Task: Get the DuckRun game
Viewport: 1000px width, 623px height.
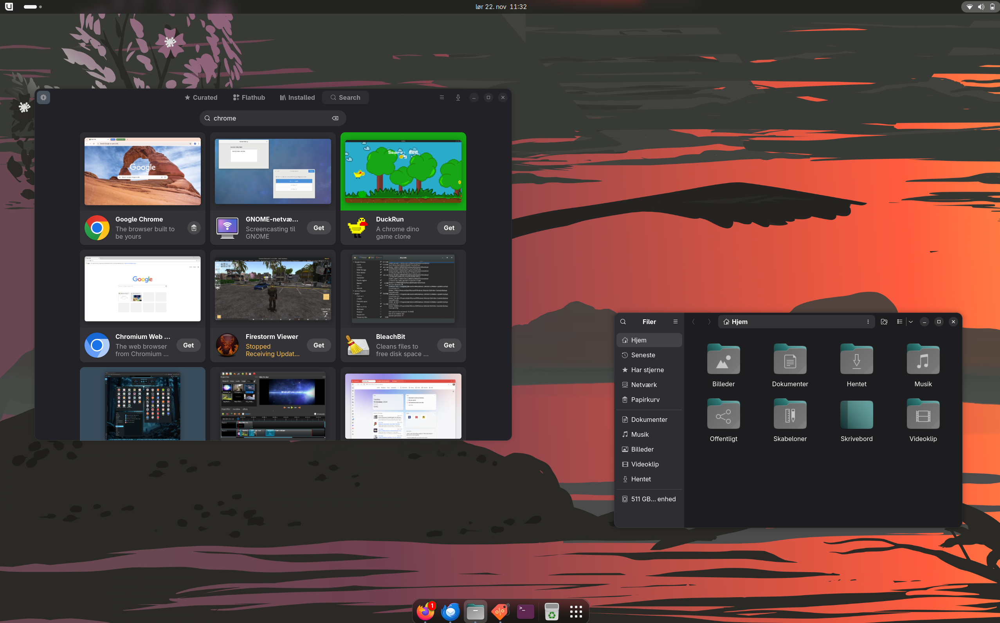Action: click(449, 228)
